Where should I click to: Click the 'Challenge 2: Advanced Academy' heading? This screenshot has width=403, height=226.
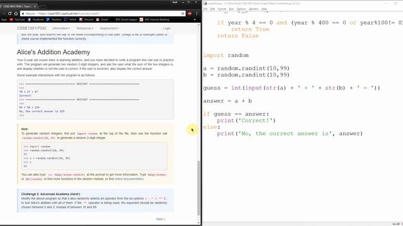pos(50,194)
